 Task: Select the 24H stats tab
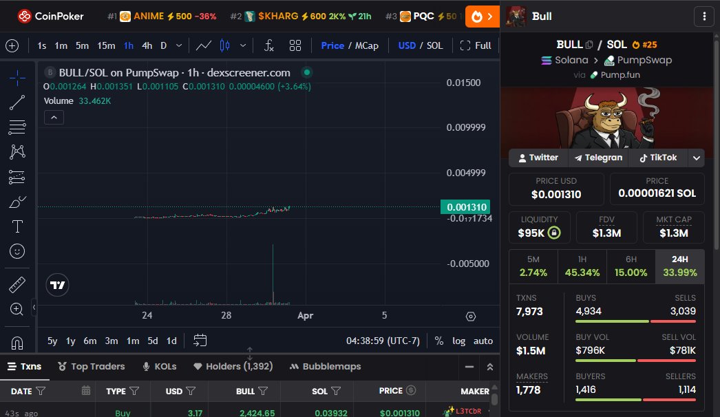click(679, 266)
